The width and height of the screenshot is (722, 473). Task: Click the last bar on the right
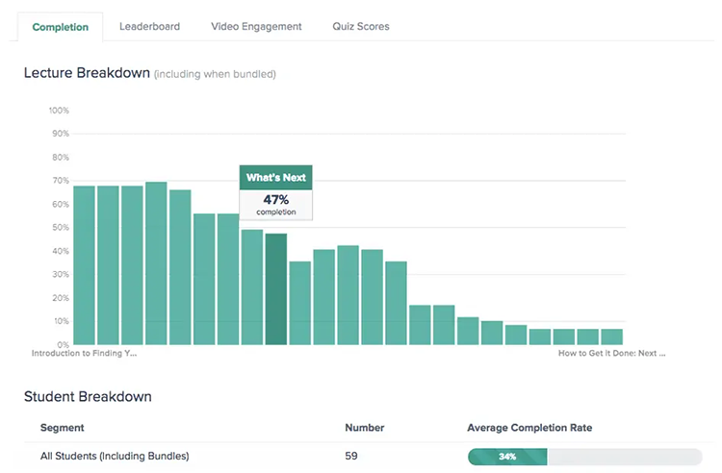click(612, 336)
